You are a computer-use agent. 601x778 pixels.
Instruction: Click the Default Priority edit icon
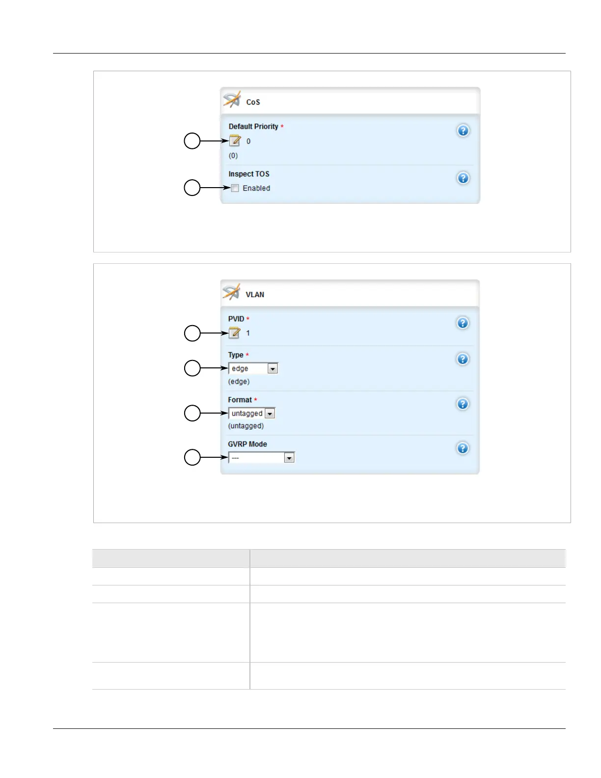[x=235, y=141]
